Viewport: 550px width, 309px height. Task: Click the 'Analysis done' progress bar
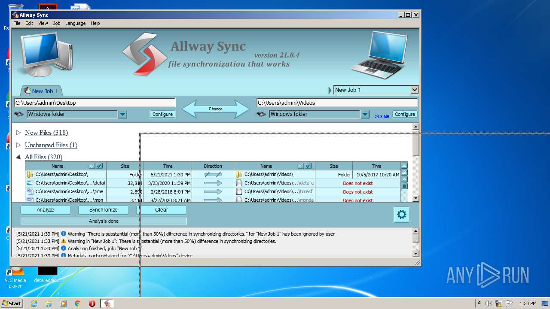point(104,221)
